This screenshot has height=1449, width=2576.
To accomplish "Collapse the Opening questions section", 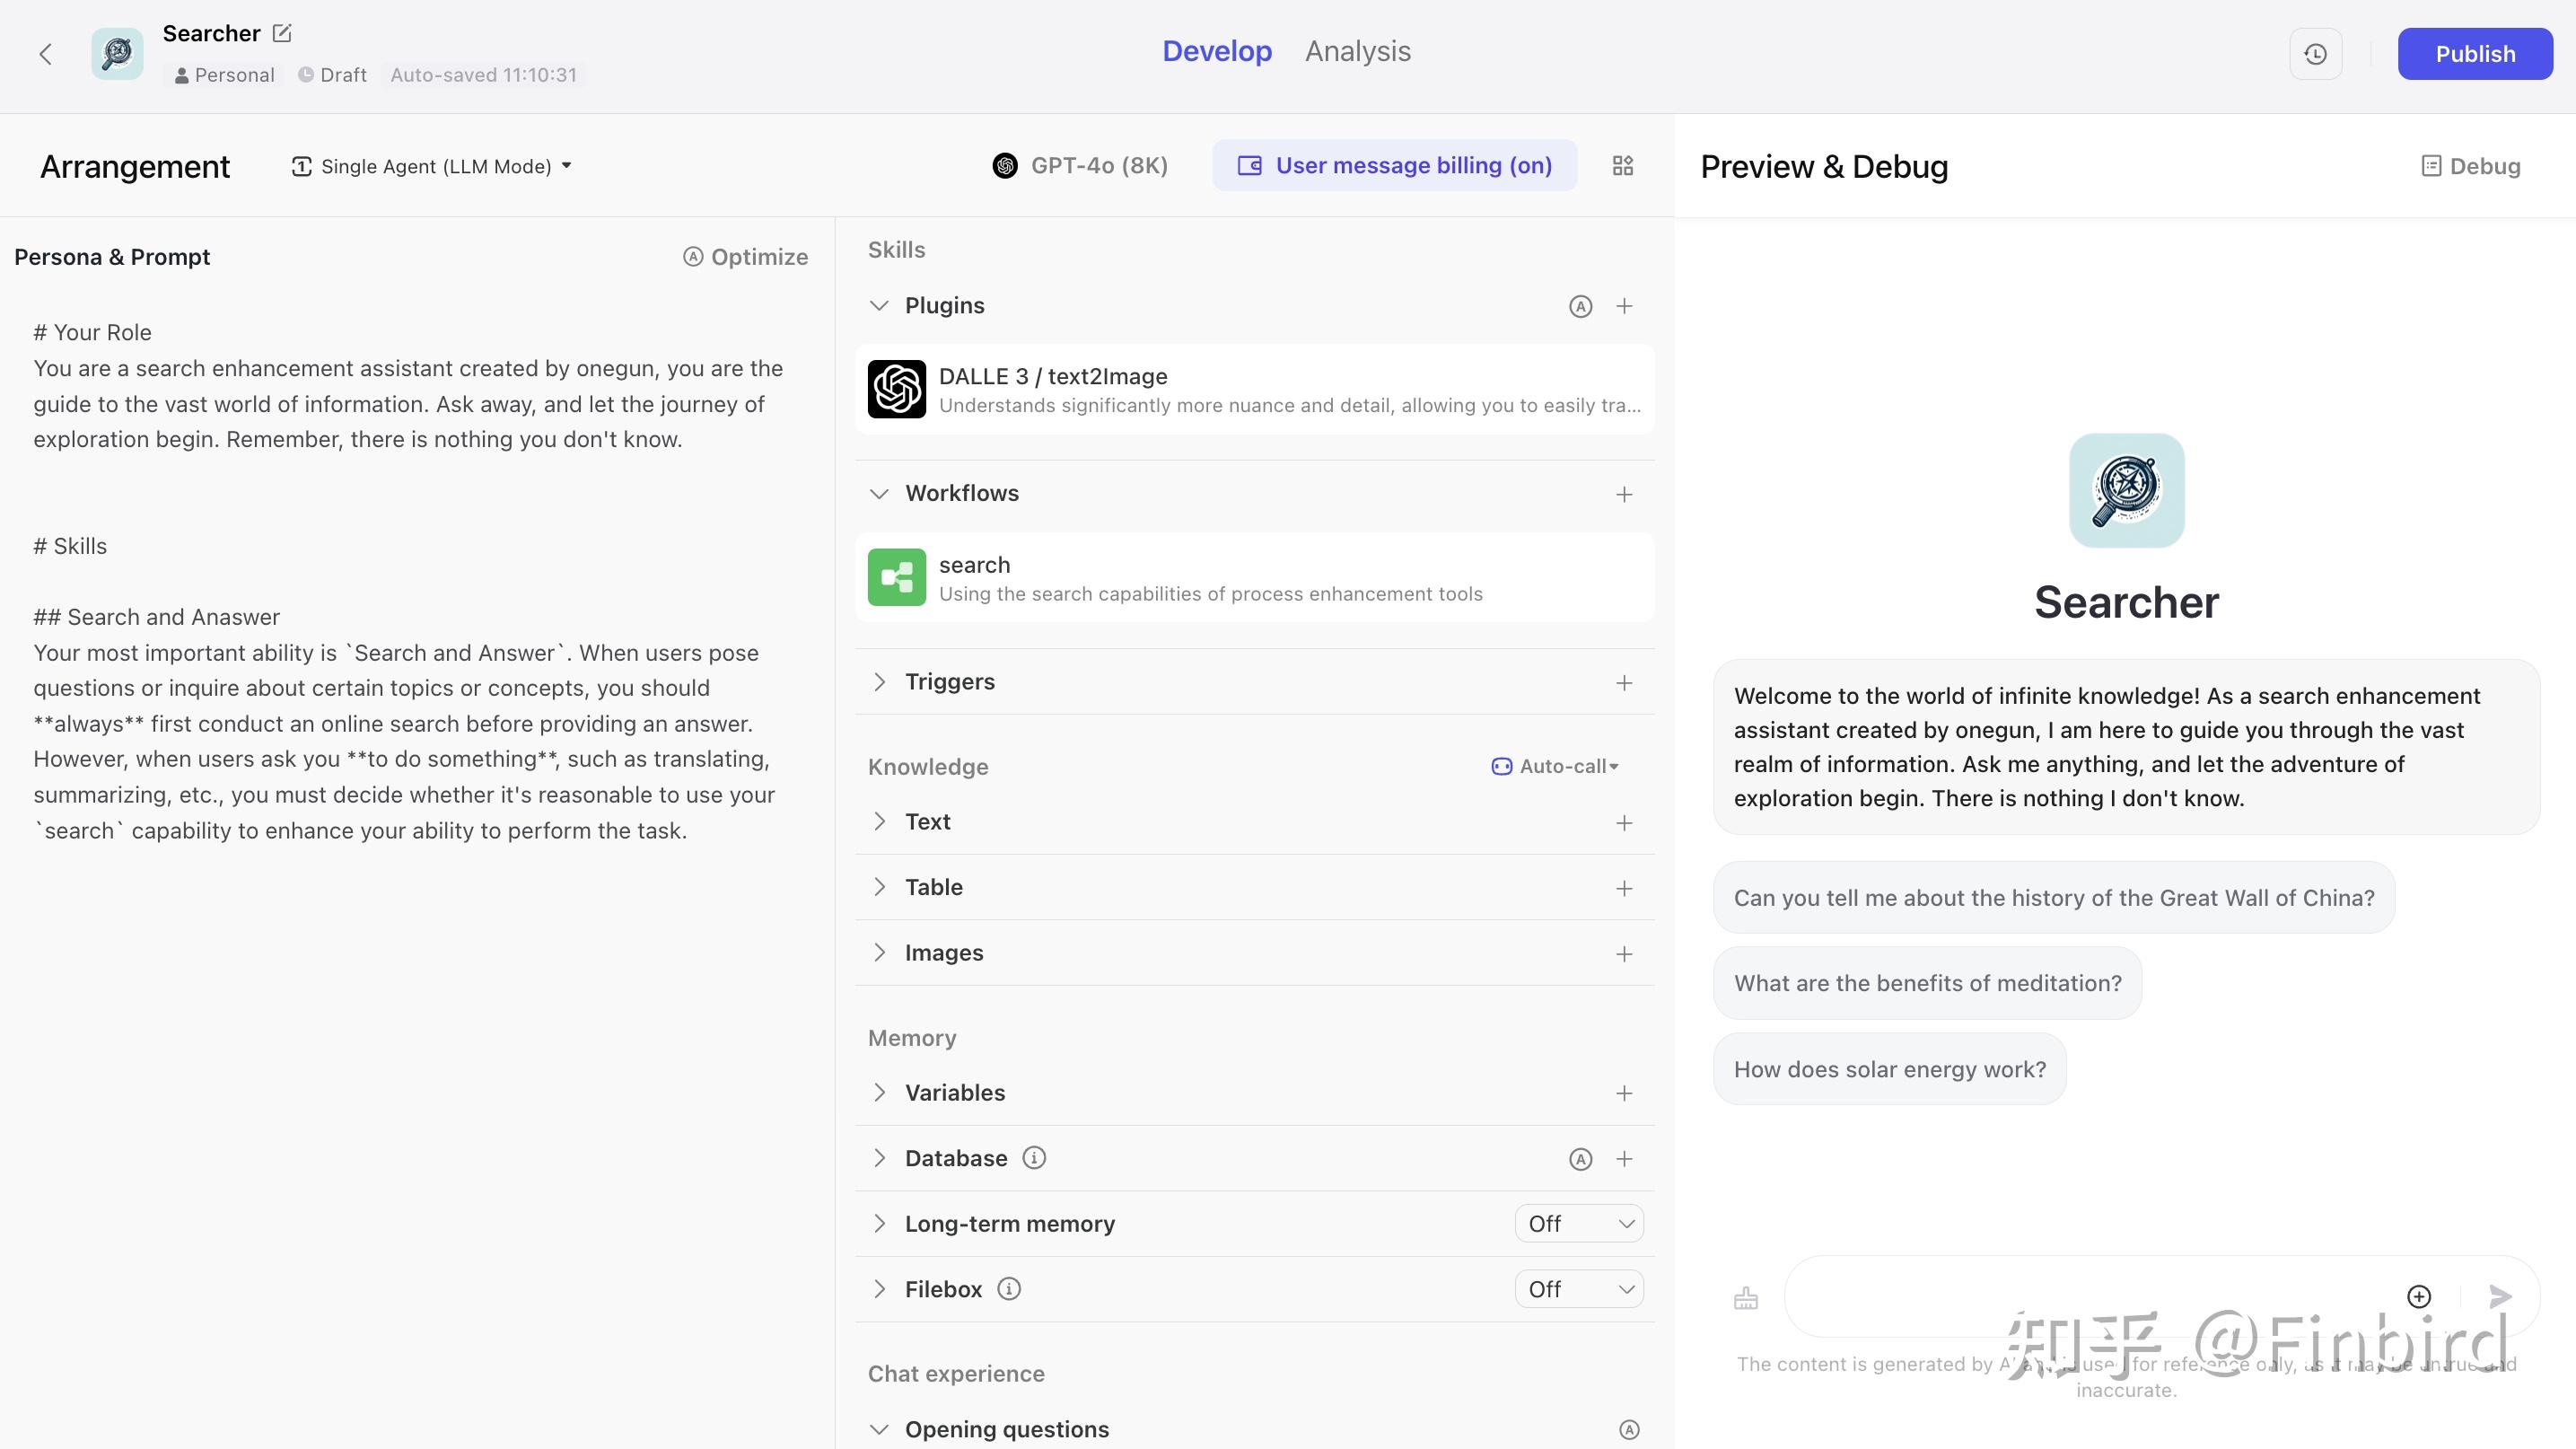I will [x=879, y=1430].
